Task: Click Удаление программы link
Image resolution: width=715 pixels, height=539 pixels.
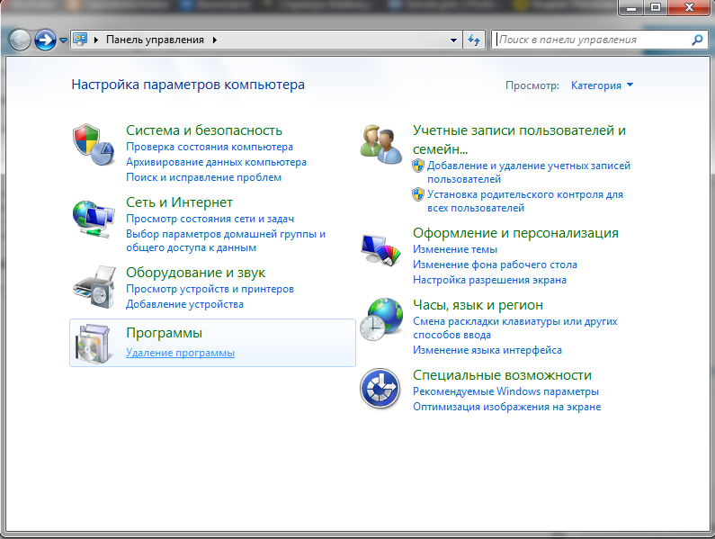Action: [x=180, y=353]
